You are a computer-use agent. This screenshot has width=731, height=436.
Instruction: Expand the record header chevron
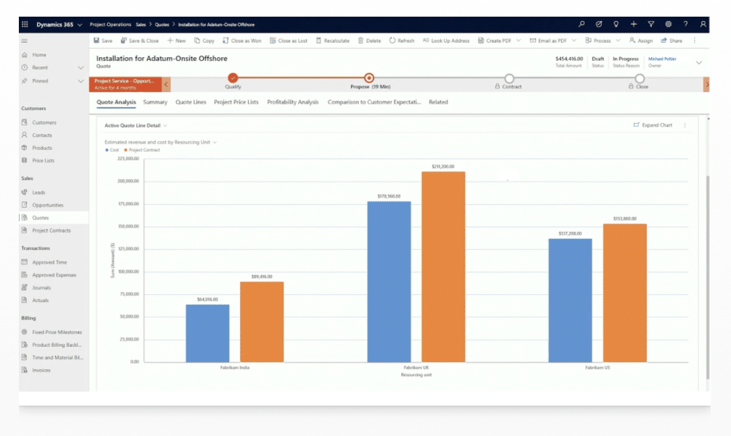point(698,62)
